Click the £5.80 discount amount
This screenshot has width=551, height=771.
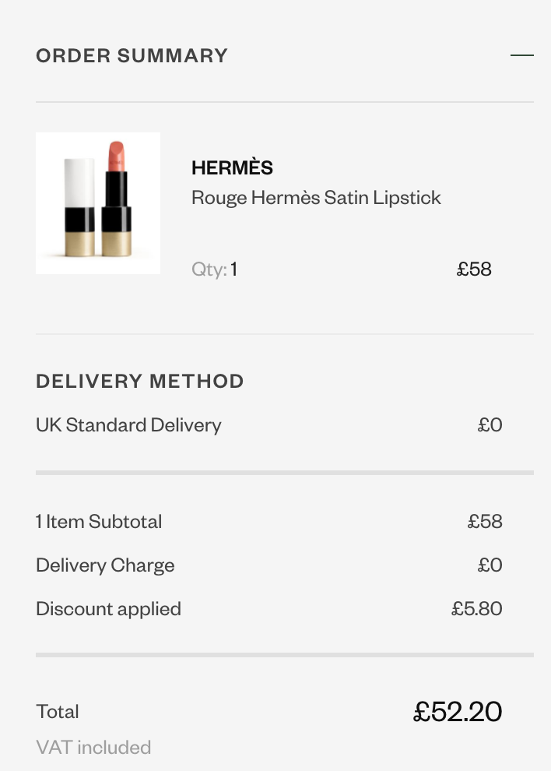[477, 609]
